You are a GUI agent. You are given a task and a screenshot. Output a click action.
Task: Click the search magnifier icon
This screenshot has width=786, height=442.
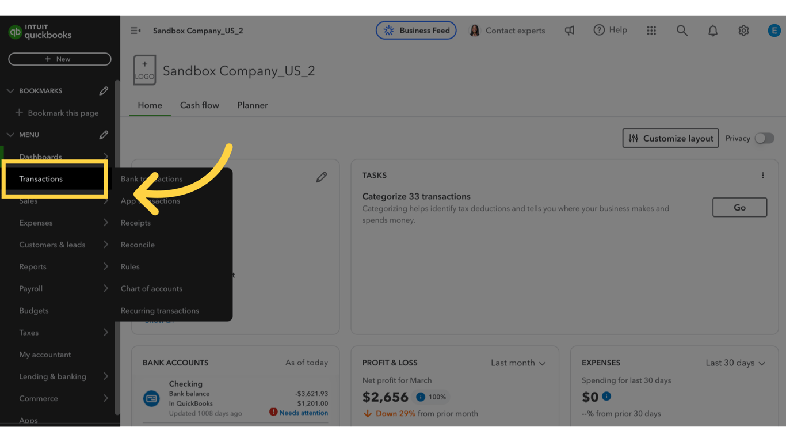[682, 31]
